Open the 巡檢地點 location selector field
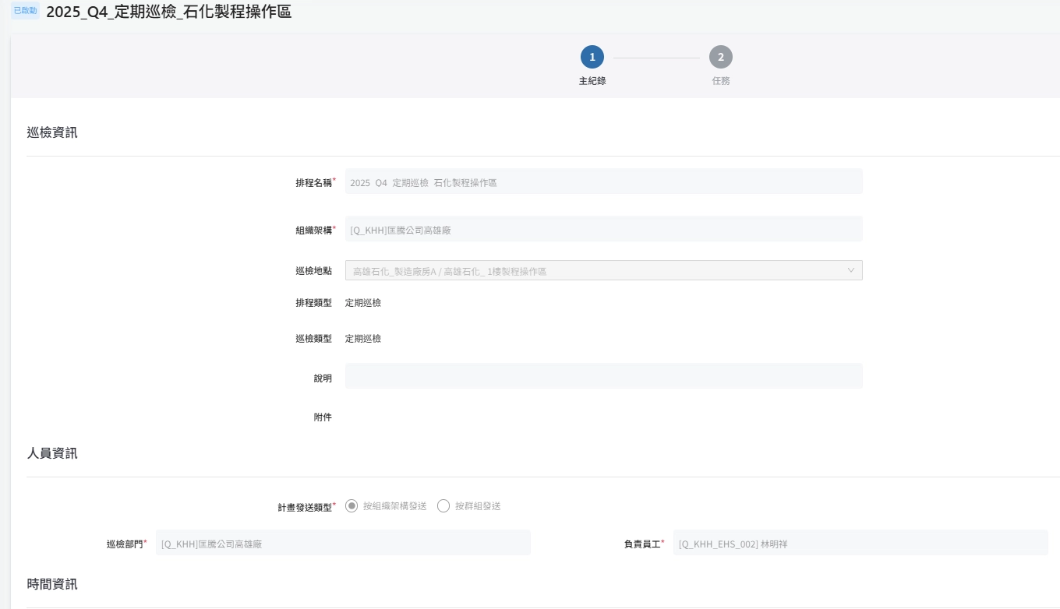The height and width of the screenshot is (609, 1060). [592, 270]
